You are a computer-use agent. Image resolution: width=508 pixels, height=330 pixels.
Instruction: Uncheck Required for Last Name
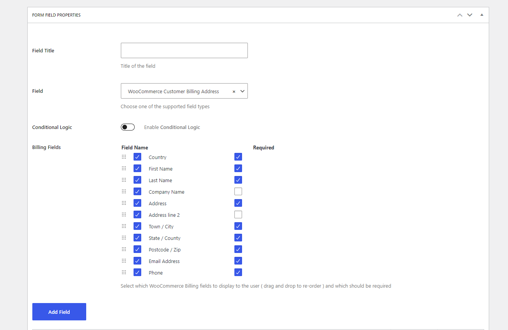pyautogui.click(x=238, y=180)
